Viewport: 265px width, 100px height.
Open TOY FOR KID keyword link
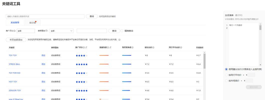point(14,73)
